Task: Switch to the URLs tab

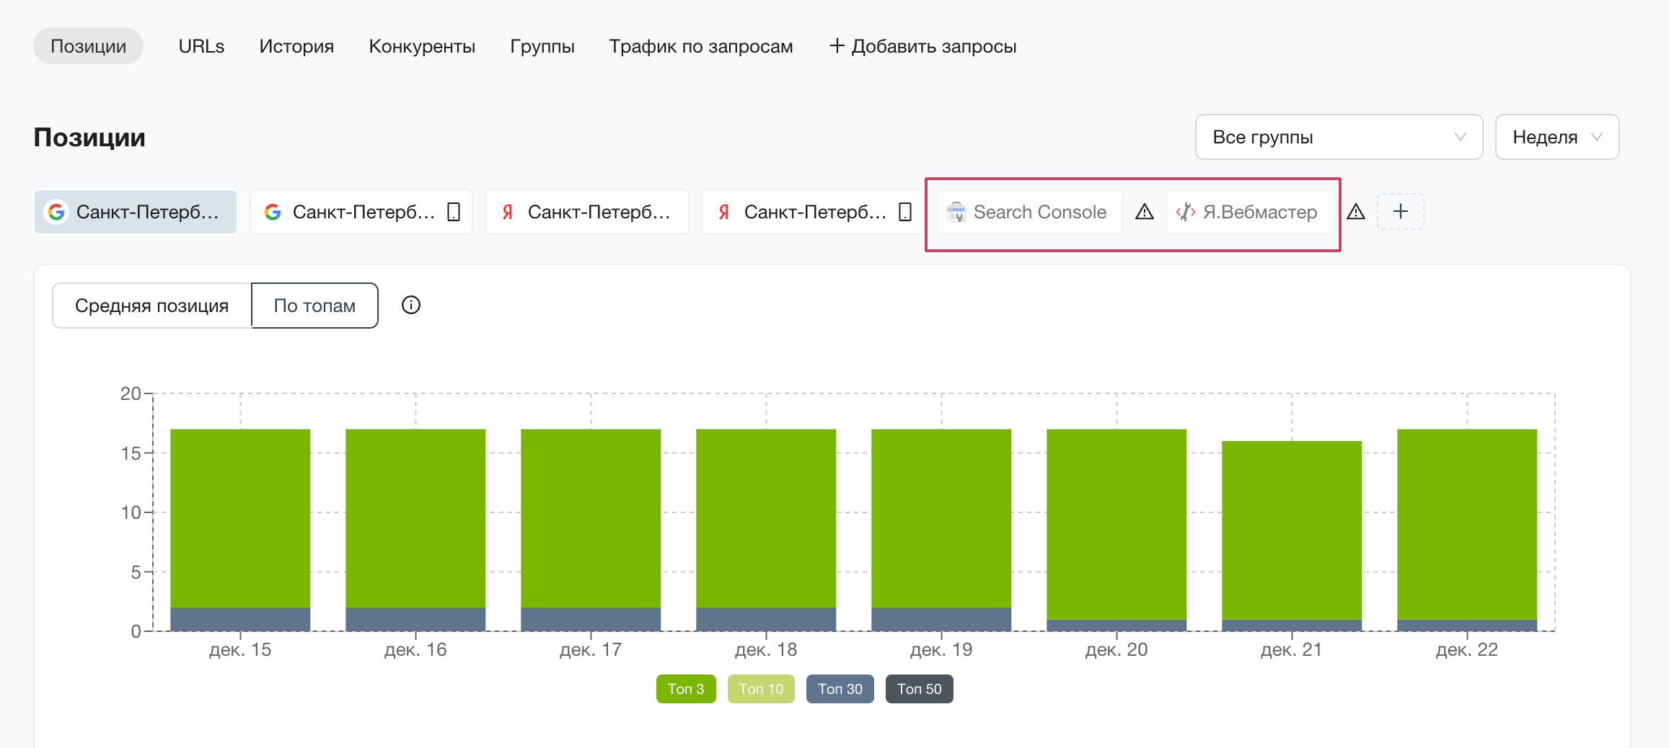Action: point(201,45)
